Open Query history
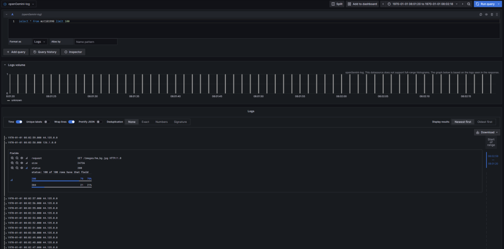 tap(45, 52)
